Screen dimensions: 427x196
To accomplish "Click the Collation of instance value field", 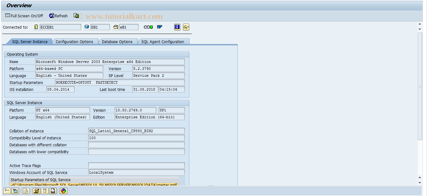I will 136,131.
